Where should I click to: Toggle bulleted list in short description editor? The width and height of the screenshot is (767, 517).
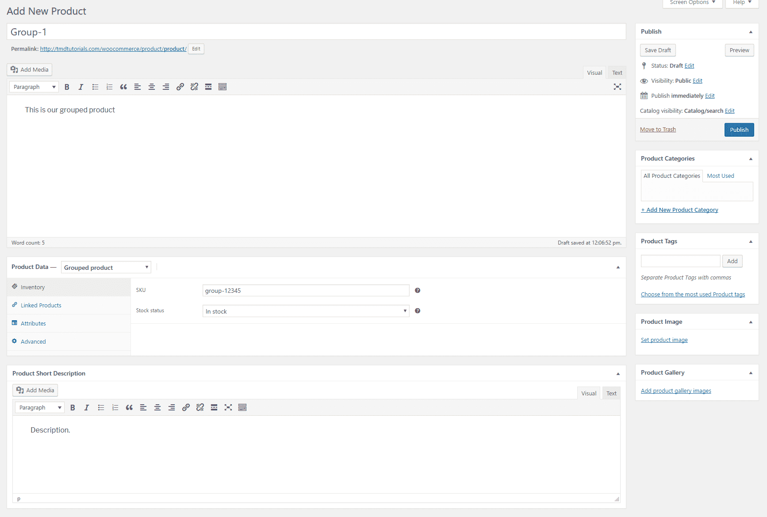click(101, 408)
